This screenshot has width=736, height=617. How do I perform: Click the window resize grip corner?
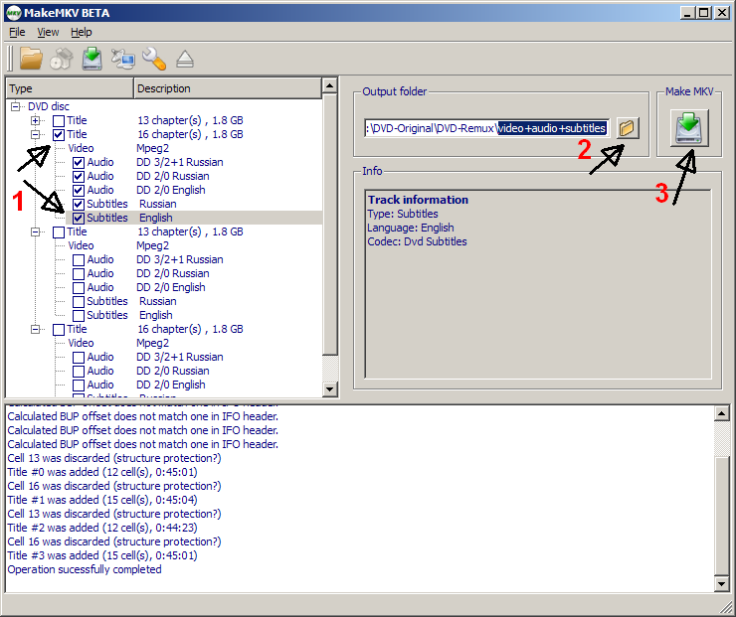coord(726,606)
